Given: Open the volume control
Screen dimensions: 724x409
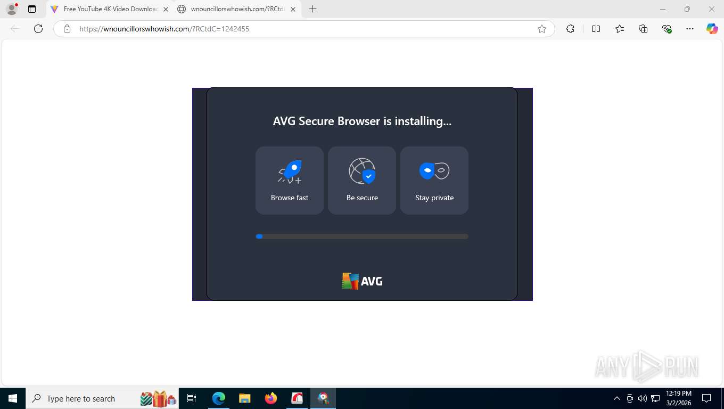Looking at the screenshot, I should (642, 398).
